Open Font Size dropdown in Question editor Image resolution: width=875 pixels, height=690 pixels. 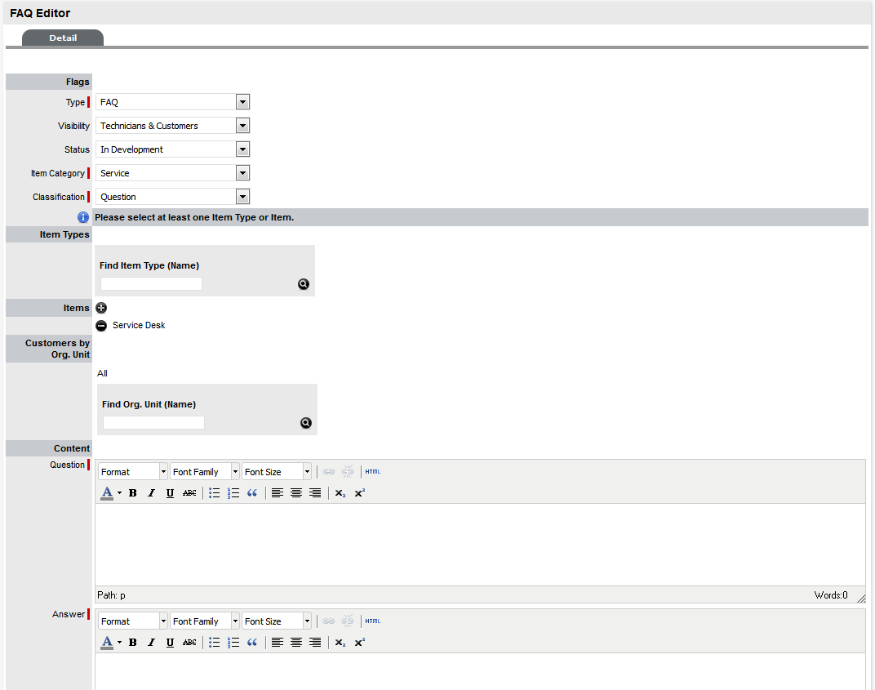tap(277, 472)
